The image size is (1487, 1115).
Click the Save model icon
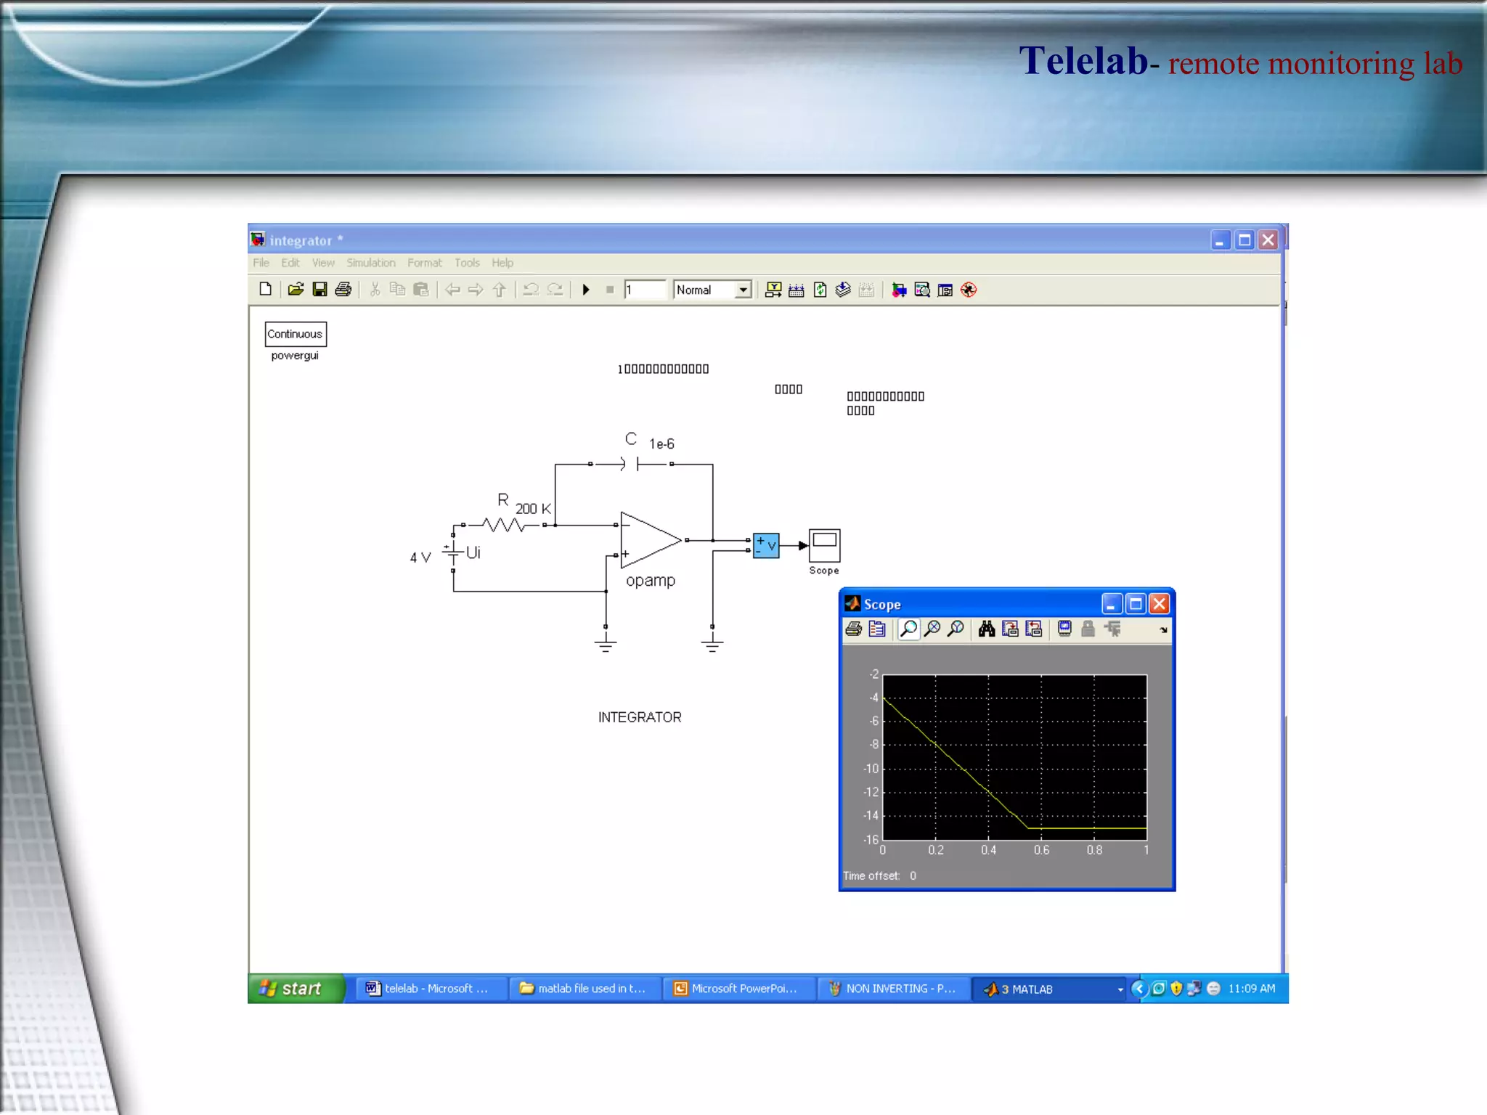coord(319,290)
